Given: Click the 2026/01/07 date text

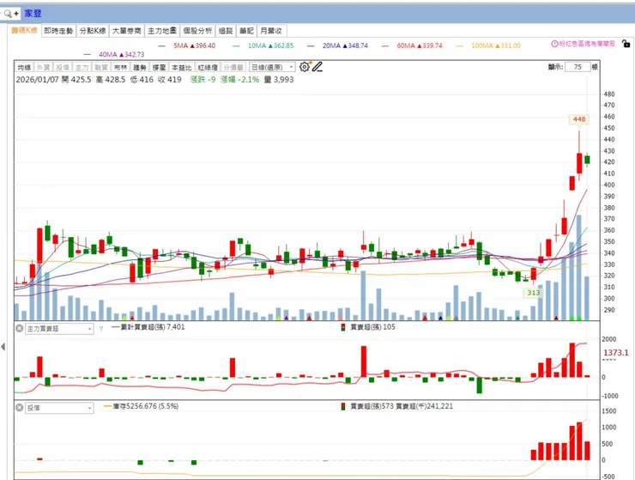Looking at the screenshot, I should pyautogui.click(x=37, y=80).
